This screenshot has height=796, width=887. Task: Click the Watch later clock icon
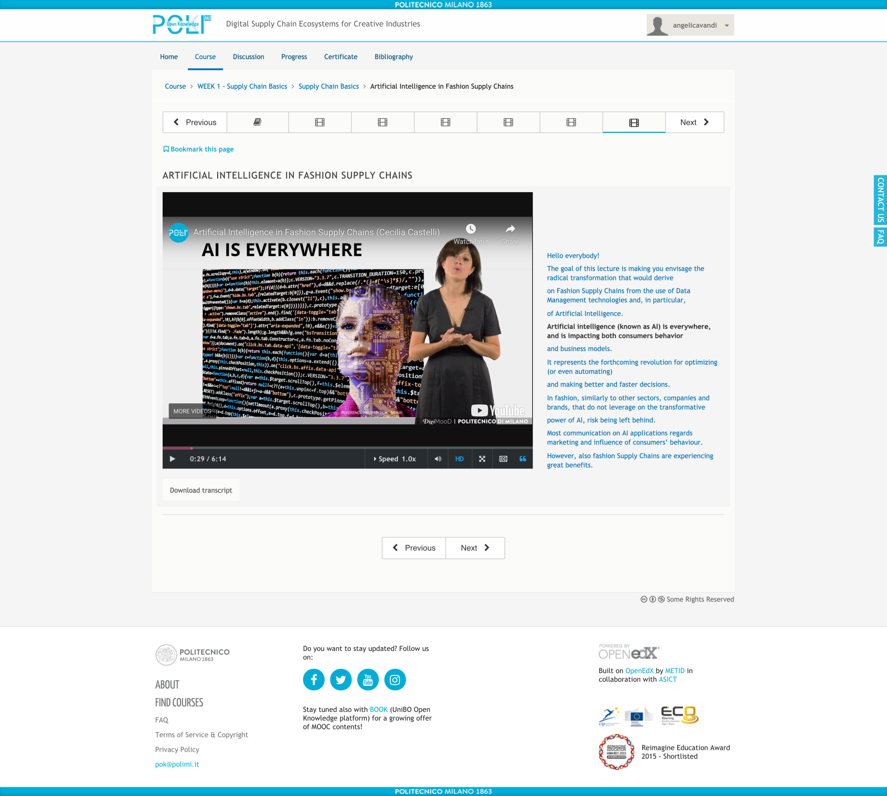[470, 229]
